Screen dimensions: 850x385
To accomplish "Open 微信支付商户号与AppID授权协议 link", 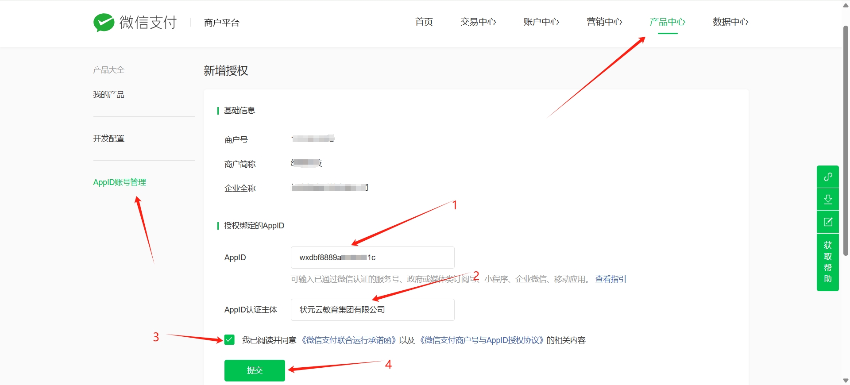I will point(481,340).
